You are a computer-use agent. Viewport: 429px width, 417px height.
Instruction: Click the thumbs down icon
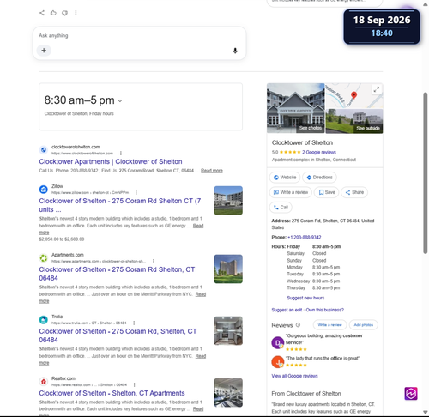[x=65, y=13]
